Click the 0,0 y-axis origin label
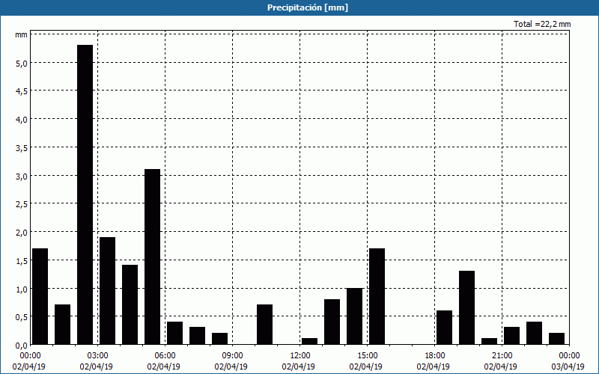This screenshot has width=599, height=374. [x=22, y=346]
